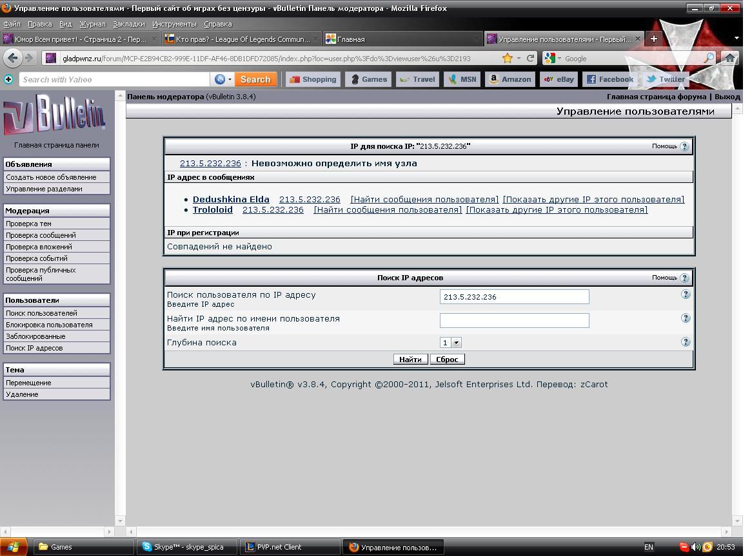The image size is (752, 556).
Task: Click the EN language indicator
Action: pyautogui.click(x=648, y=547)
